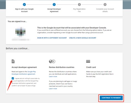
Task: Click the 'Accept developer agreement' heading
Action: 24,67
